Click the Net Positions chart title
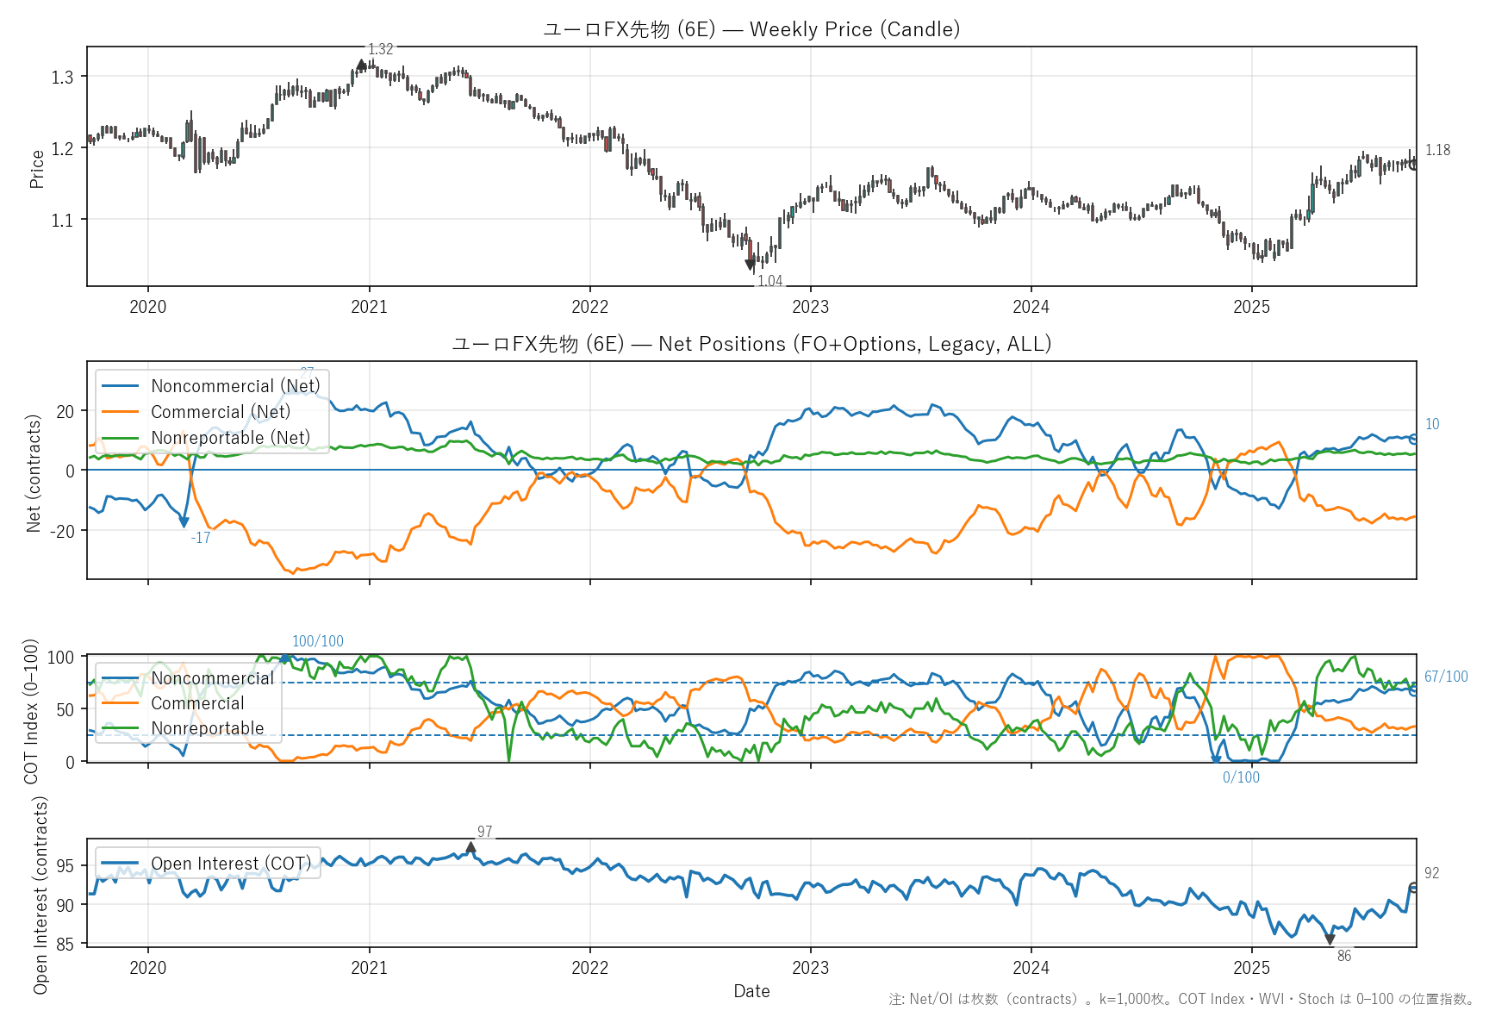The height and width of the screenshot is (1017, 1489). coord(751,344)
